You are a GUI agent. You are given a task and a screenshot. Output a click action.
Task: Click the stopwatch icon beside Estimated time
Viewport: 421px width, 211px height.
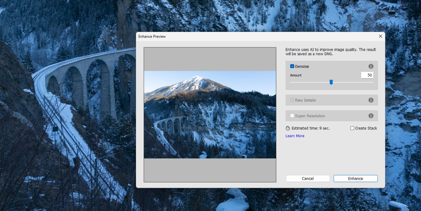pyautogui.click(x=288, y=128)
